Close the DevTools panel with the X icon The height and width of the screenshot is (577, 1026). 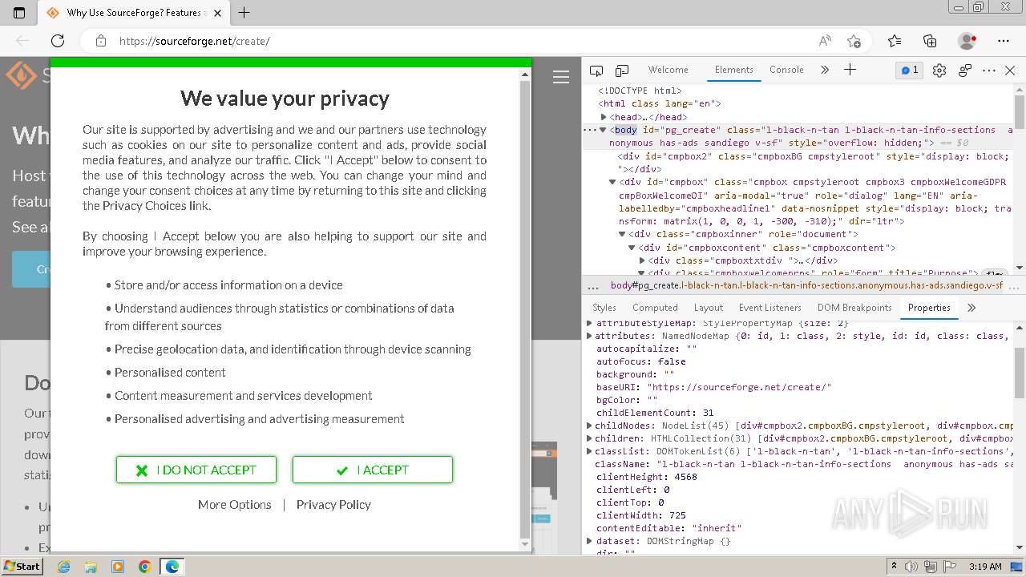click(1010, 71)
